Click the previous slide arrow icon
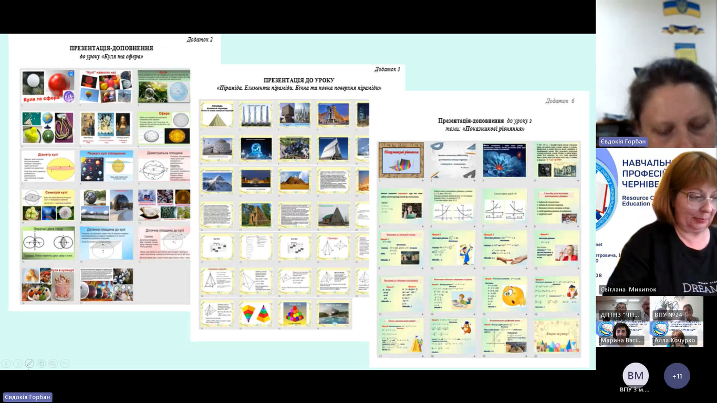Viewport: 717px width, 403px height. (6, 363)
